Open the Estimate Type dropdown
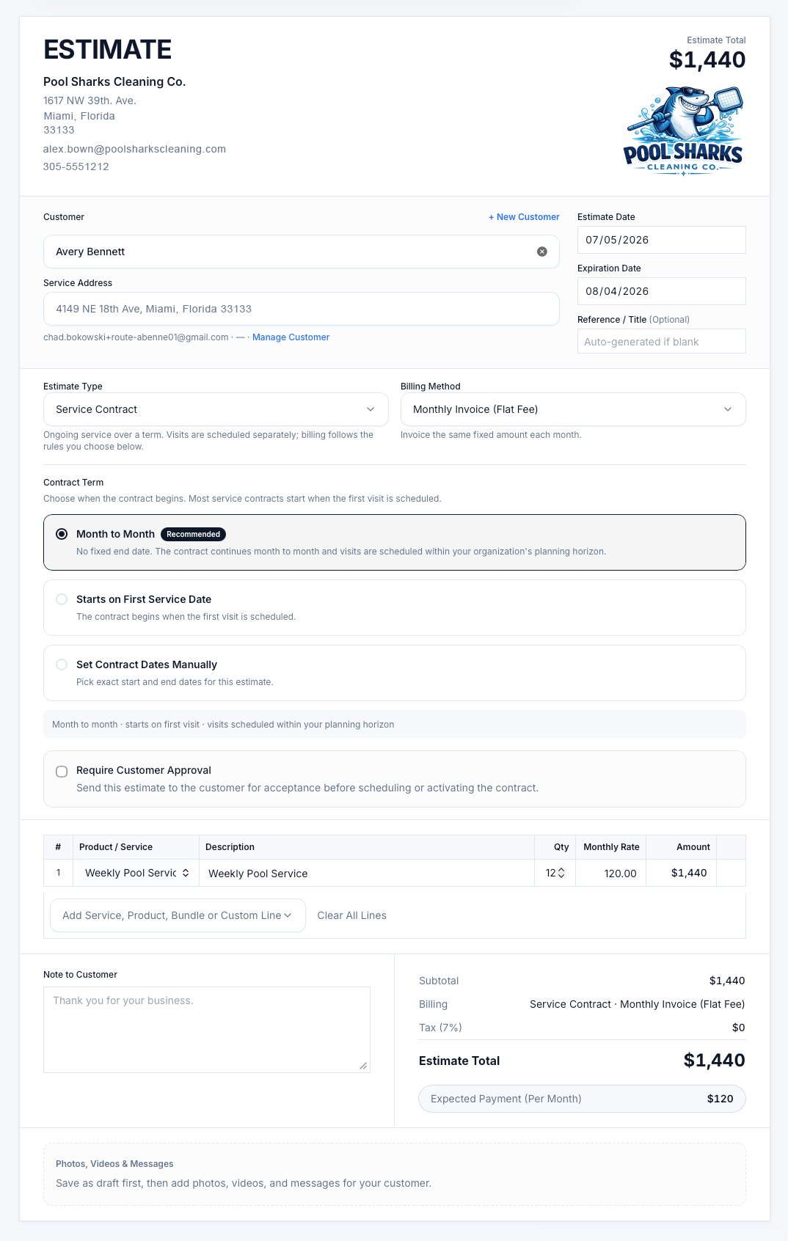Screen dimensions: 788x1241 click(216, 409)
